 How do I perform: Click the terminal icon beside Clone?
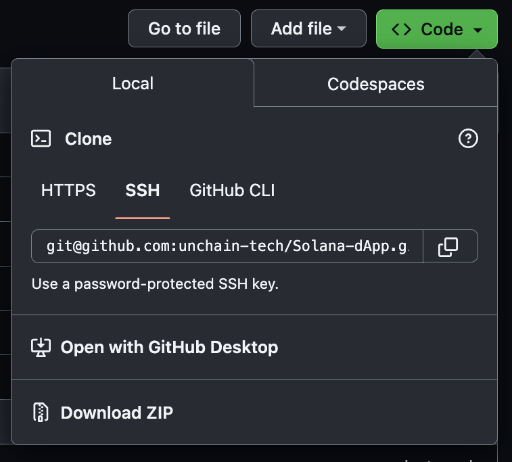click(41, 139)
